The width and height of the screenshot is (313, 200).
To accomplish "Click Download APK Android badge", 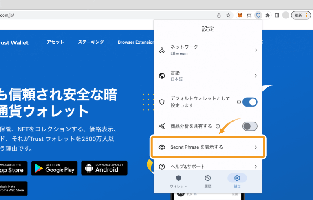I will pyautogui.click(x=104, y=168).
